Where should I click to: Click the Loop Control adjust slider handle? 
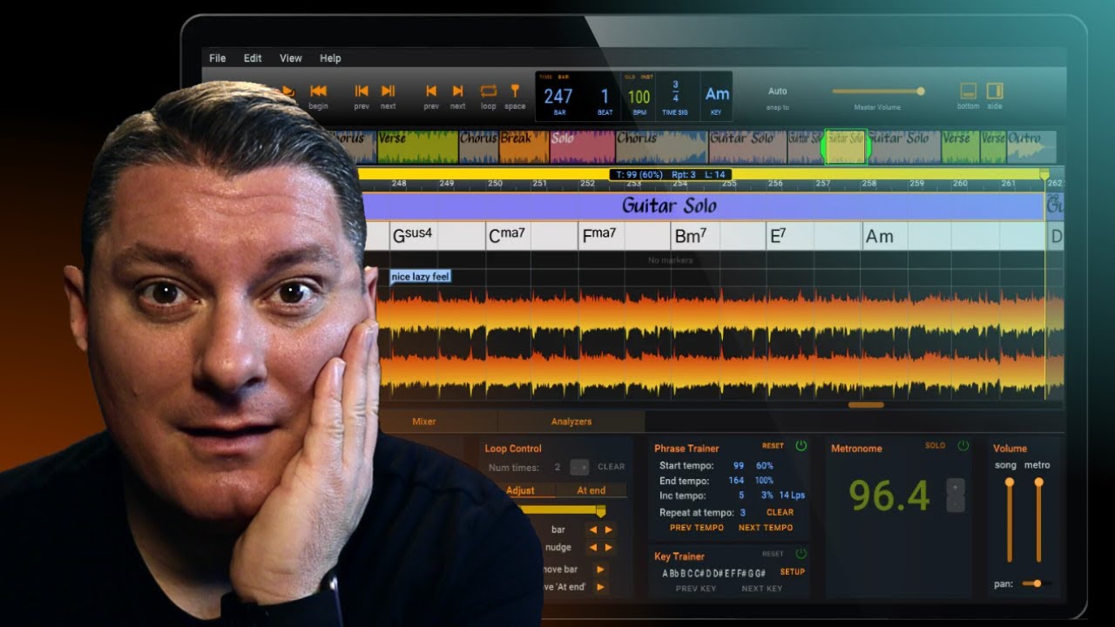click(600, 510)
